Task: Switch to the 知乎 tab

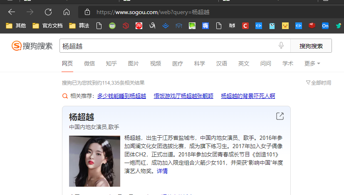Action: [111, 63]
